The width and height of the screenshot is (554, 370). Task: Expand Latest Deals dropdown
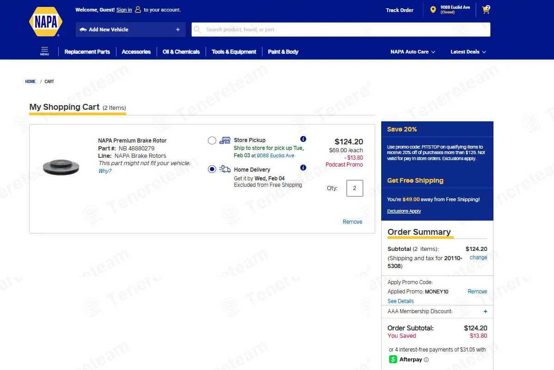468,52
